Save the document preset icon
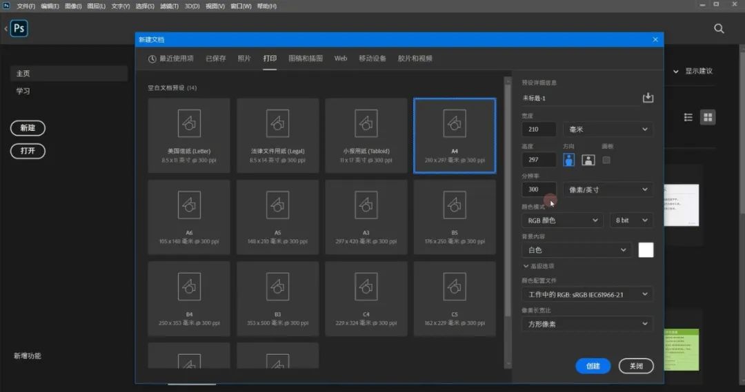The image size is (745, 392). click(x=648, y=98)
